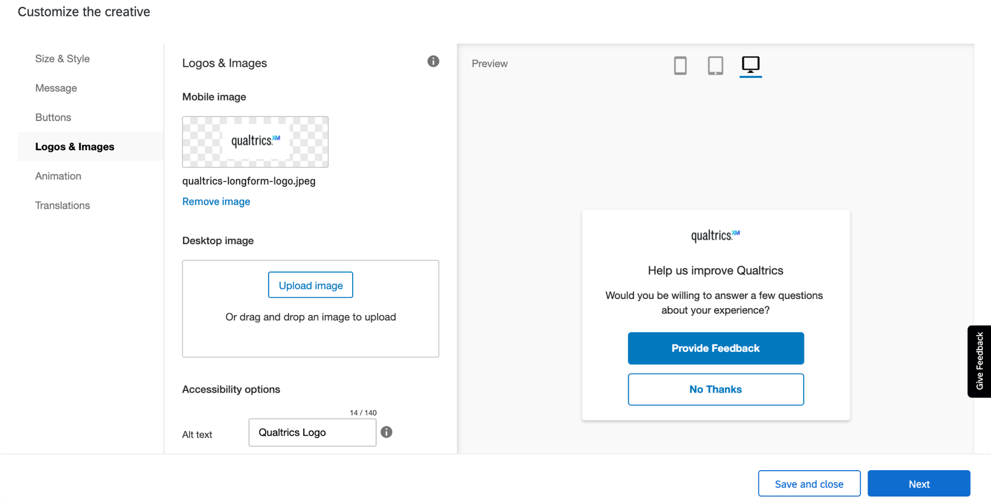Viewport: 991px width, 501px height.
Task: Open the Give Feedback side tab
Action: (x=979, y=361)
